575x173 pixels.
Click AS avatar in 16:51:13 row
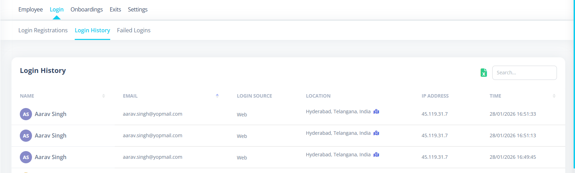coord(26,135)
